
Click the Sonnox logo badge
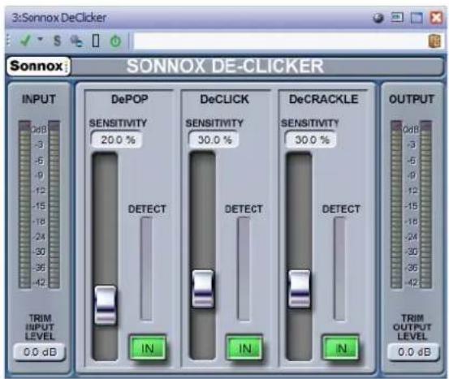38,66
